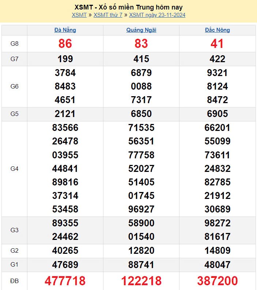
Task: Select the Quảng Ngãi special prize 122218
Action: tap(141, 281)
